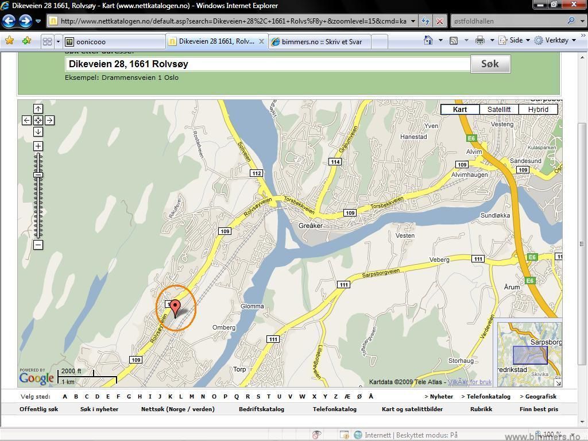
Task: Zoom in the map with plus button
Action: point(38,146)
